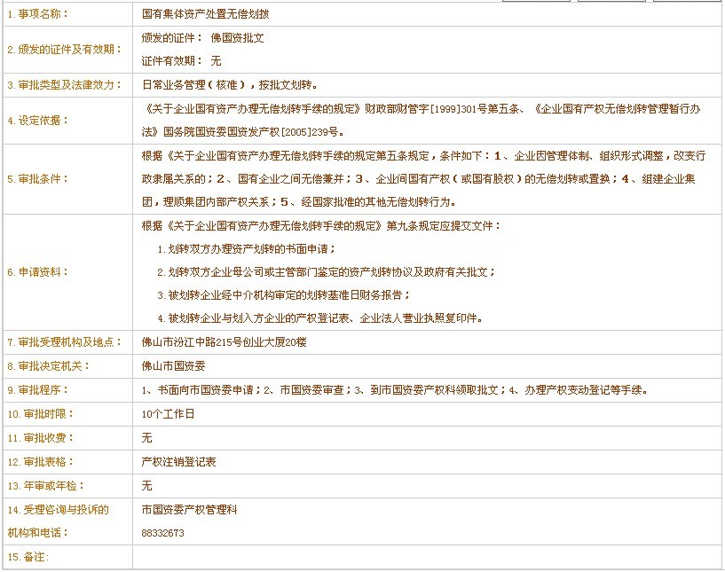
Task: Click the label "15. 备注:"
Action: tap(28, 558)
